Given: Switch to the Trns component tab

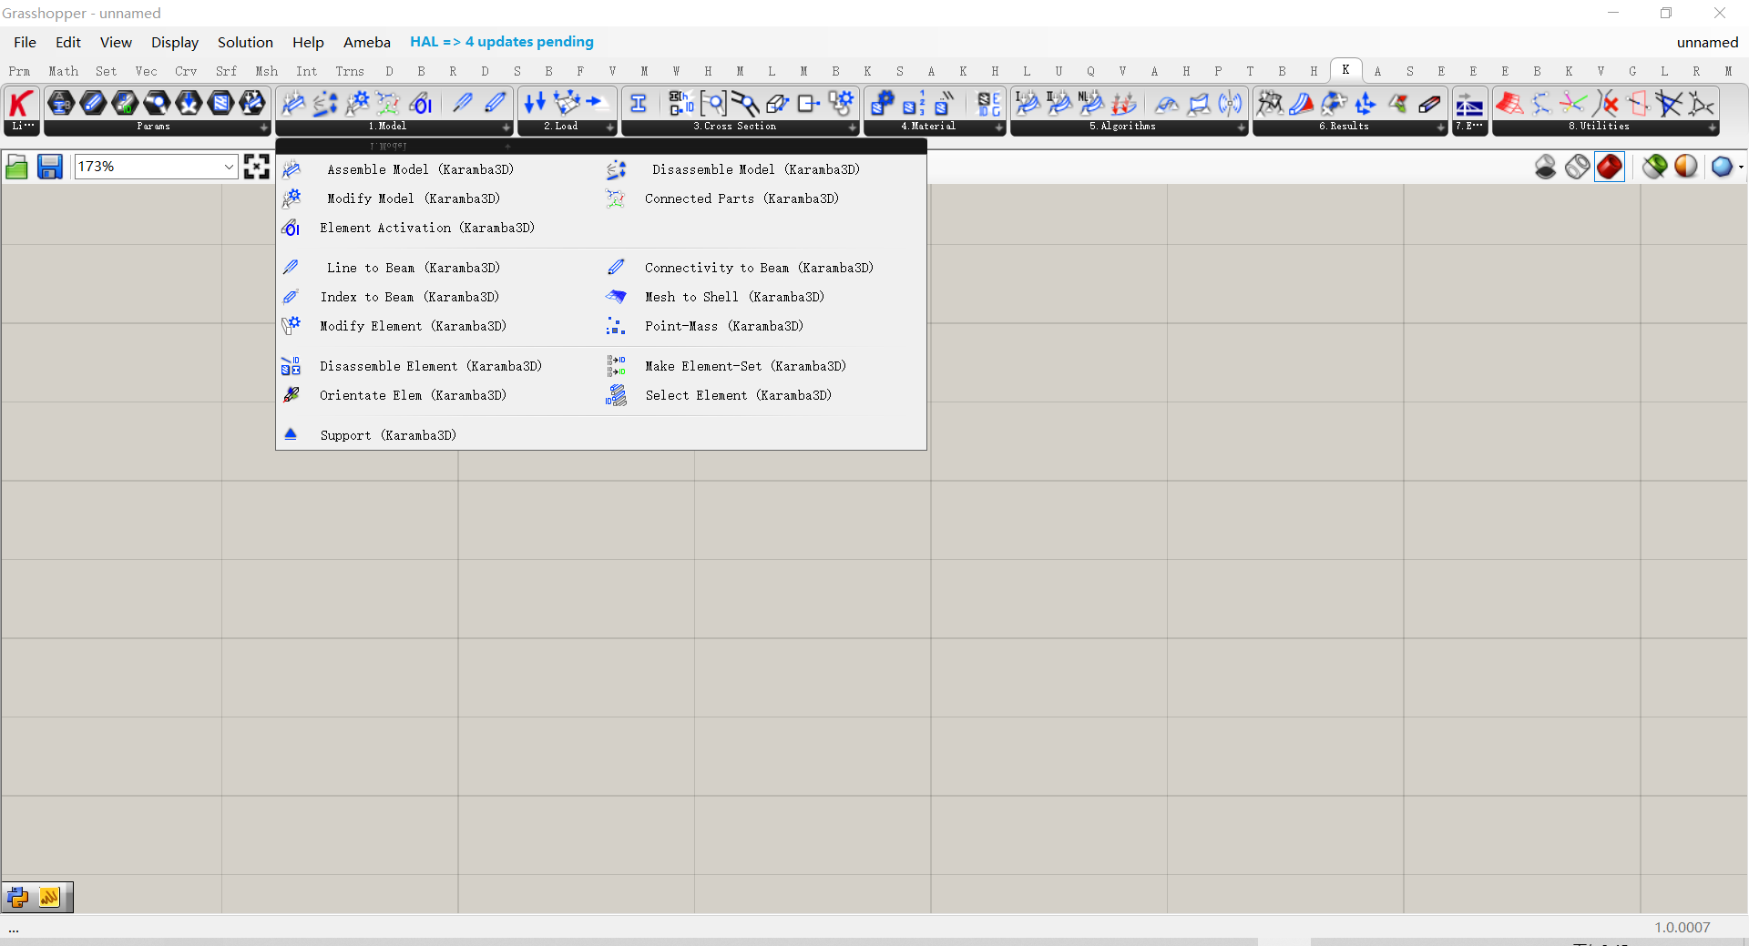Looking at the screenshot, I should point(350,71).
